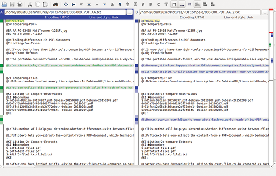Toggle line numbers 123 icon
Screen dimensions: 276x176
[x=190, y=4]
